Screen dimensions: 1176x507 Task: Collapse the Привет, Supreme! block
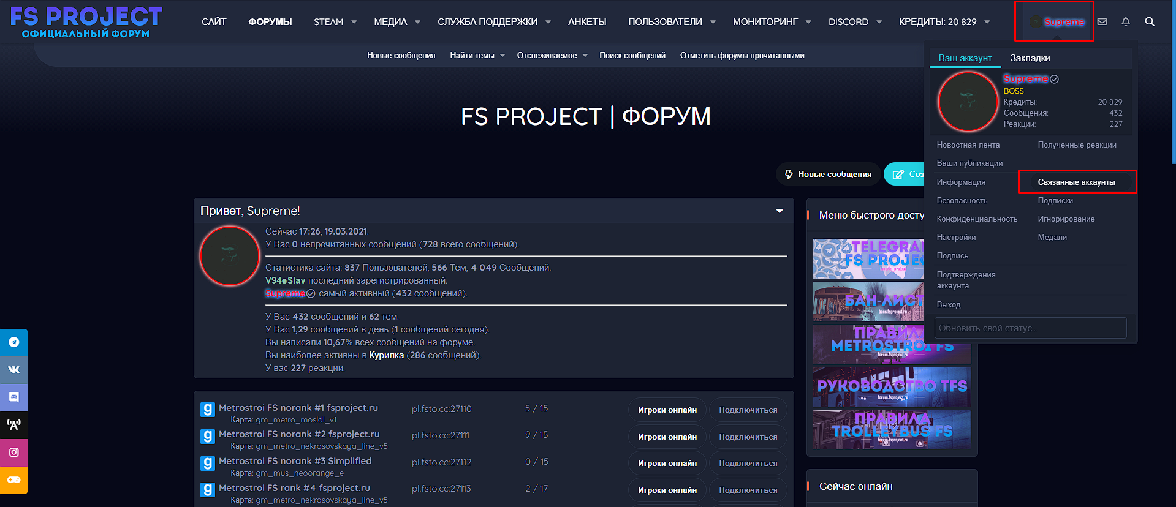[x=780, y=211]
